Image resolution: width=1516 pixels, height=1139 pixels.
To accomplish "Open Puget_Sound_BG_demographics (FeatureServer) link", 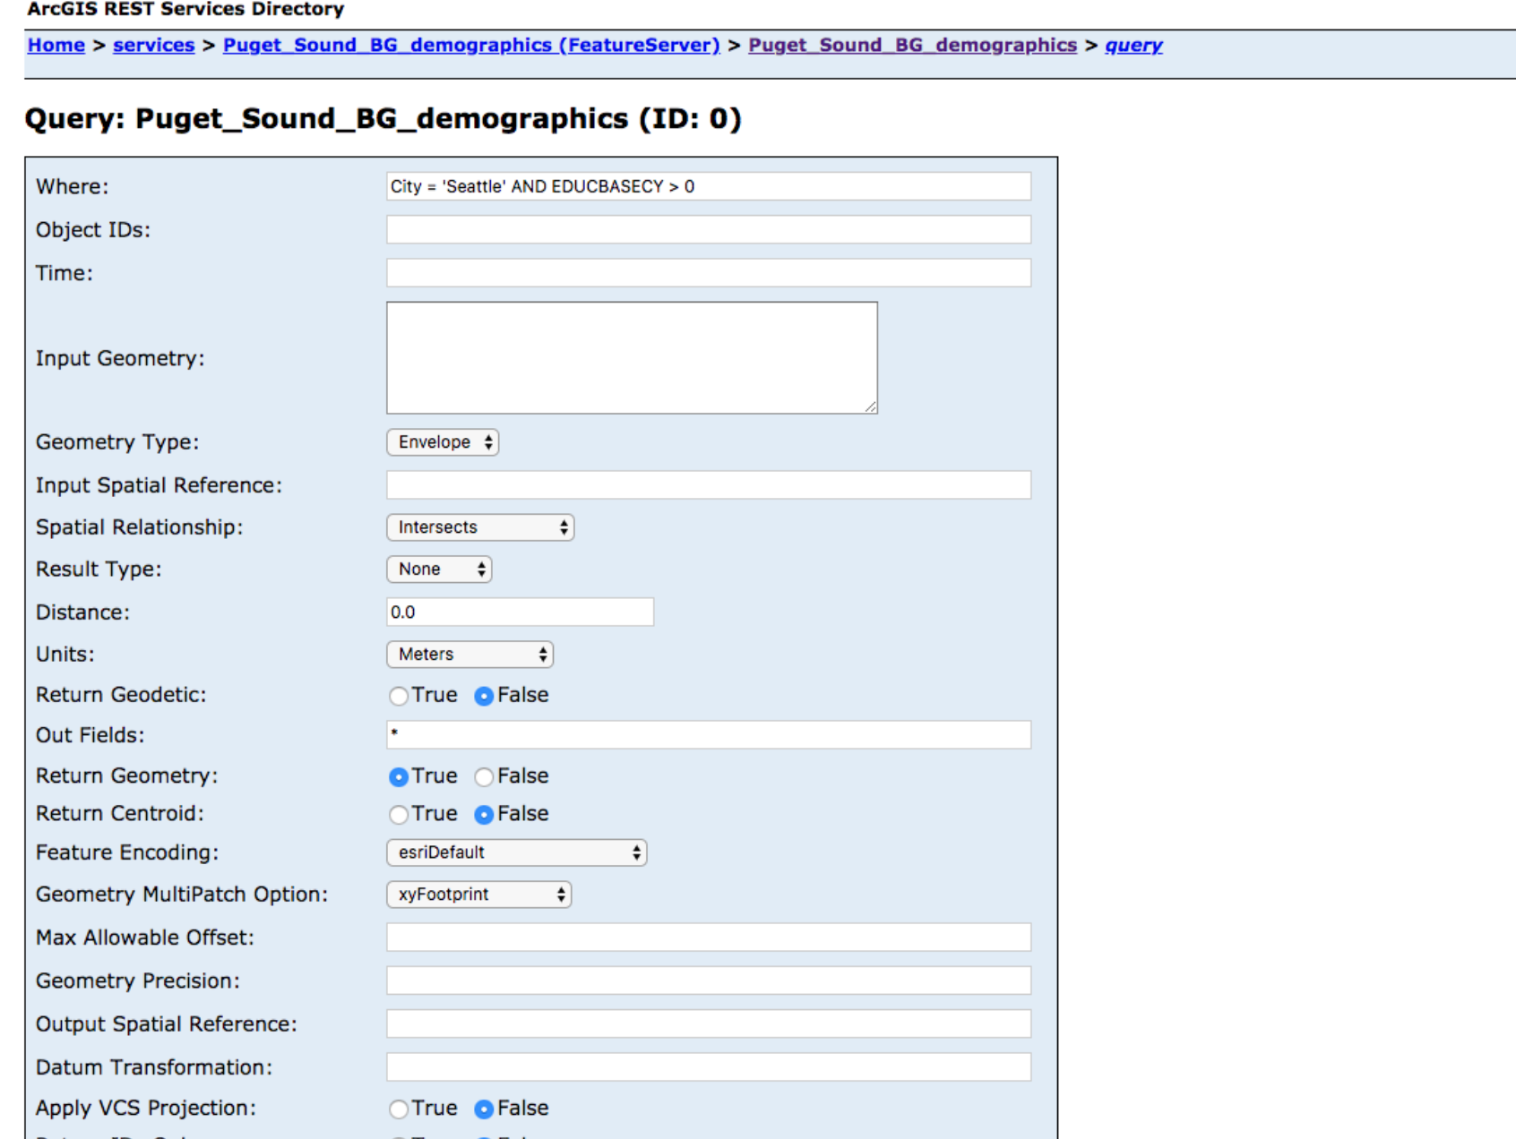I will tap(471, 45).
